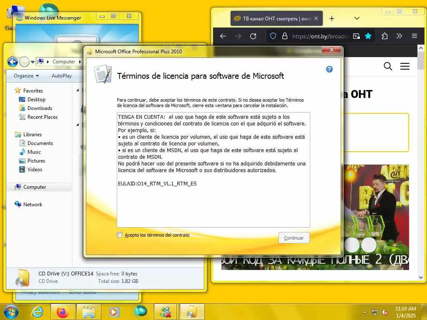Select Favorites in the navigation pane
The width and height of the screenshot is (427, 320).
[x=33, y=90]
